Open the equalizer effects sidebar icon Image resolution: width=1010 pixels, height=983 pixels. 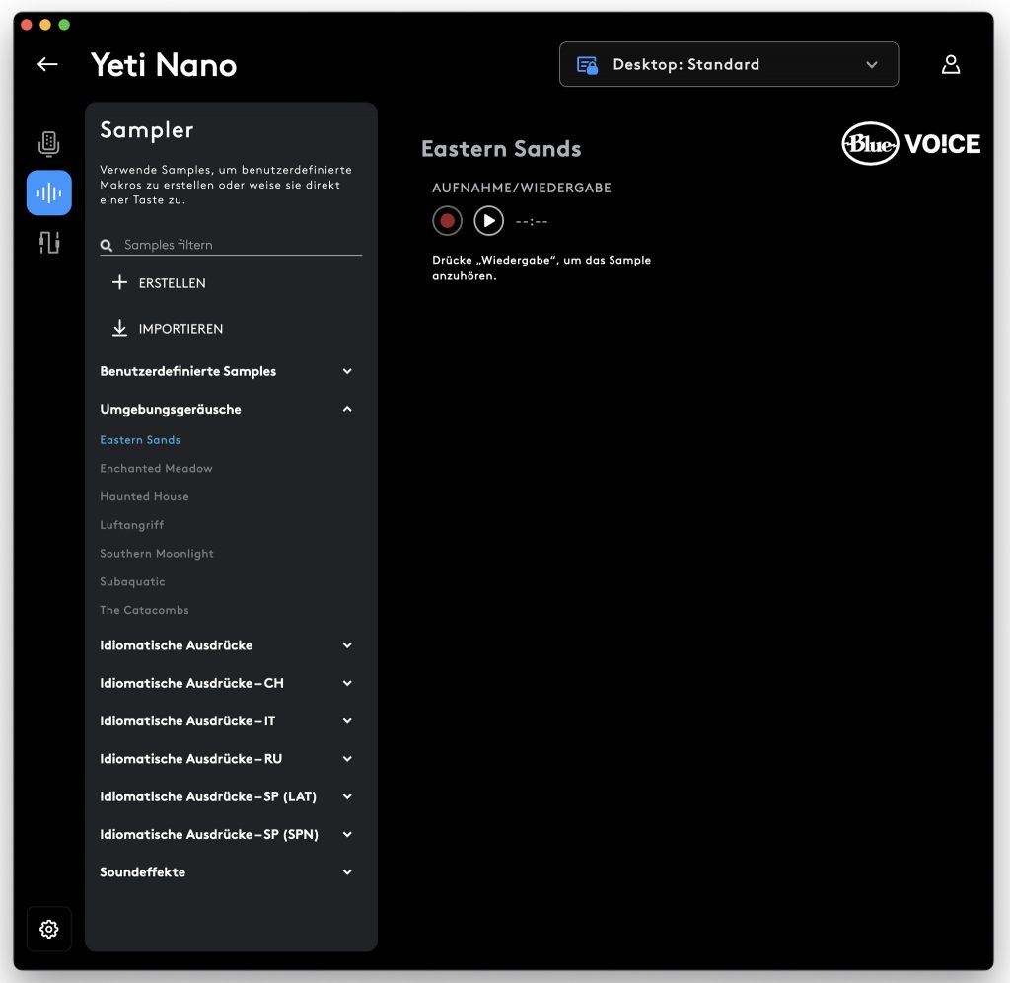(49, 243)
